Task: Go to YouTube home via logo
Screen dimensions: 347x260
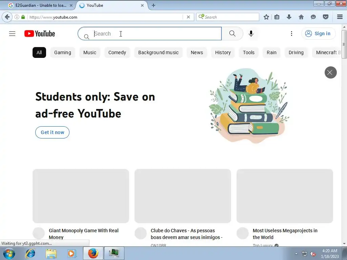Action: click(40, 34)
